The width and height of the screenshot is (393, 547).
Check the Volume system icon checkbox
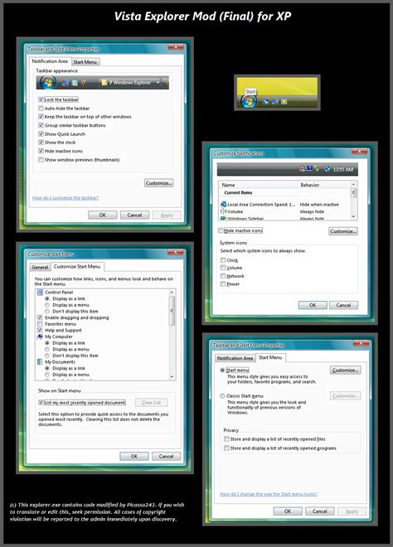pos(223,268)
